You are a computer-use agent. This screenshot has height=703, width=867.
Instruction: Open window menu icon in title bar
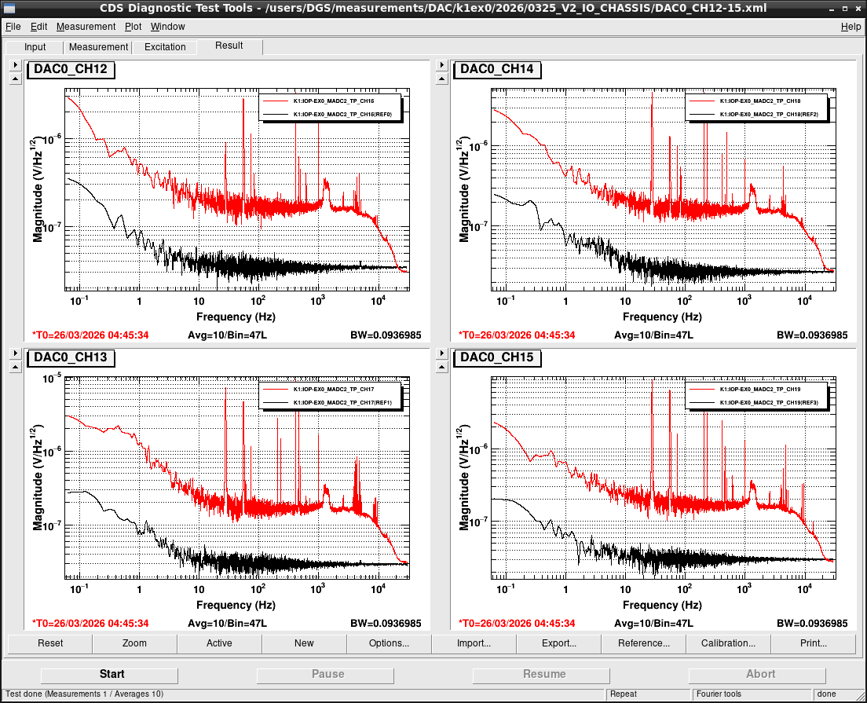(x=9, y=8)
